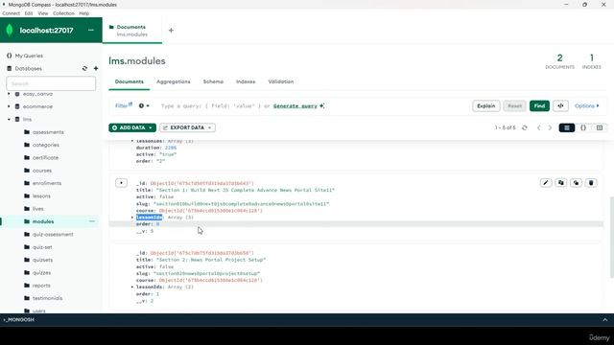Open the Connect menu

coord(11,13)
